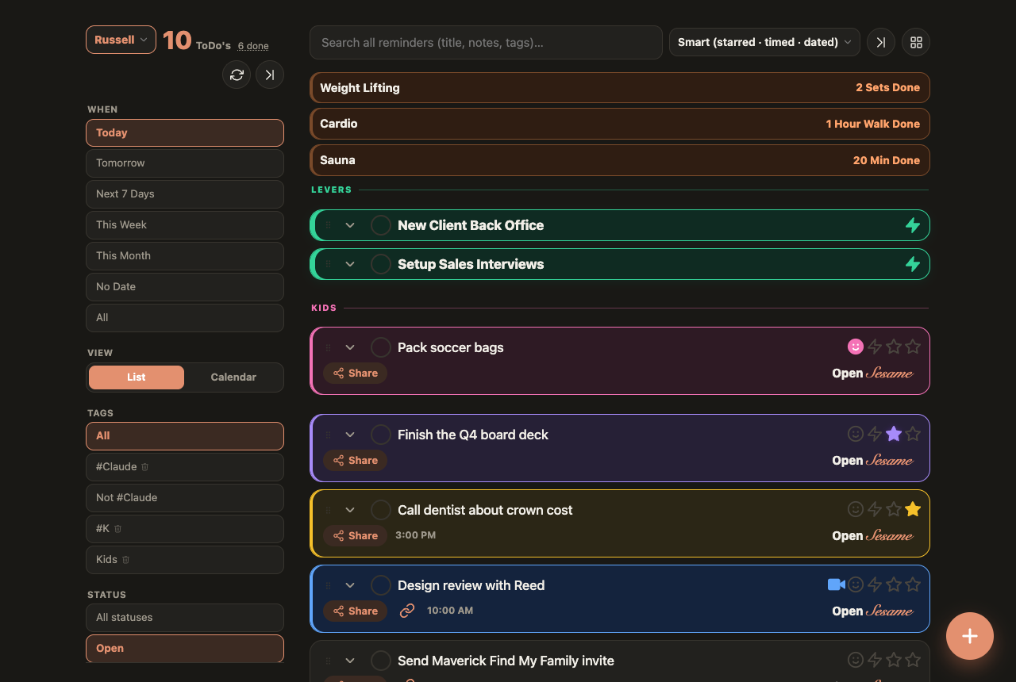
Task: Open the Weight Lifting habit bar
Action: coord(619,88)
